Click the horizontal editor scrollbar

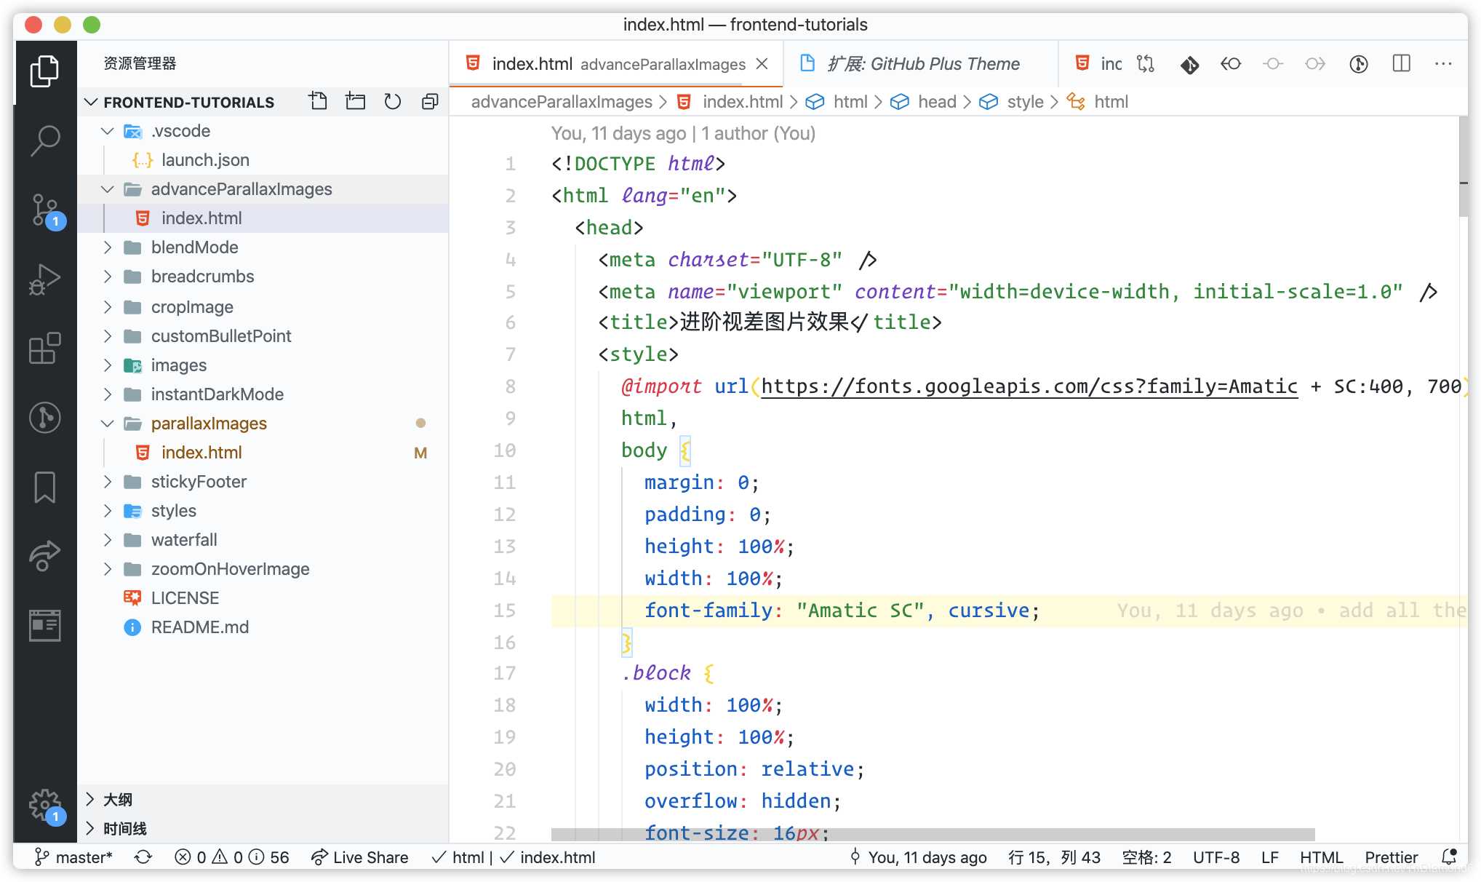pos(933,833)
